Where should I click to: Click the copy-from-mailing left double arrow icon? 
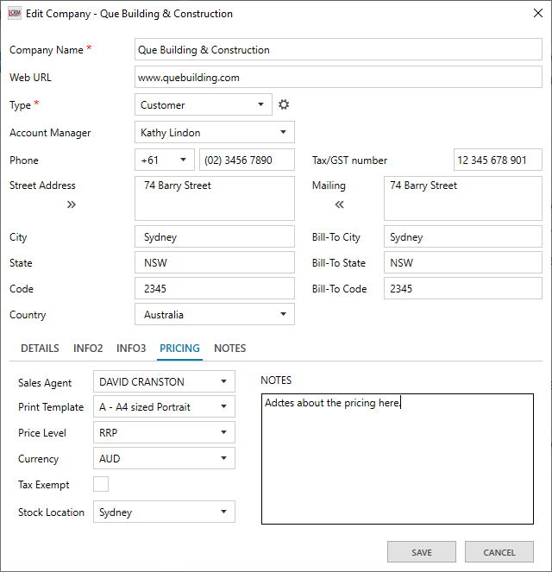[x=339, y=204]
